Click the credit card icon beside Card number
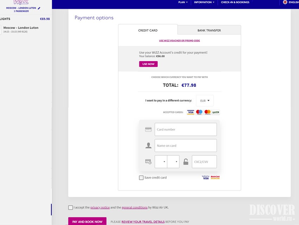The height and width of the screenshot is (225, 299). pos(148,129)
